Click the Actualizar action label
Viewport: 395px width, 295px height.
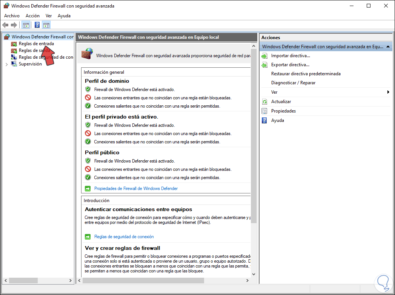point(281,102)
